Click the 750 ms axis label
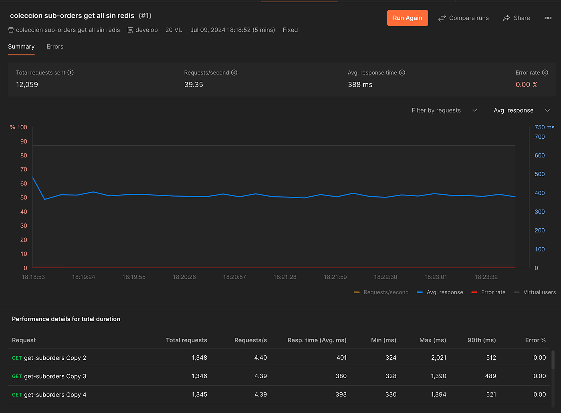Viewport: 561px width, 413px height. [x=545, y=127]
